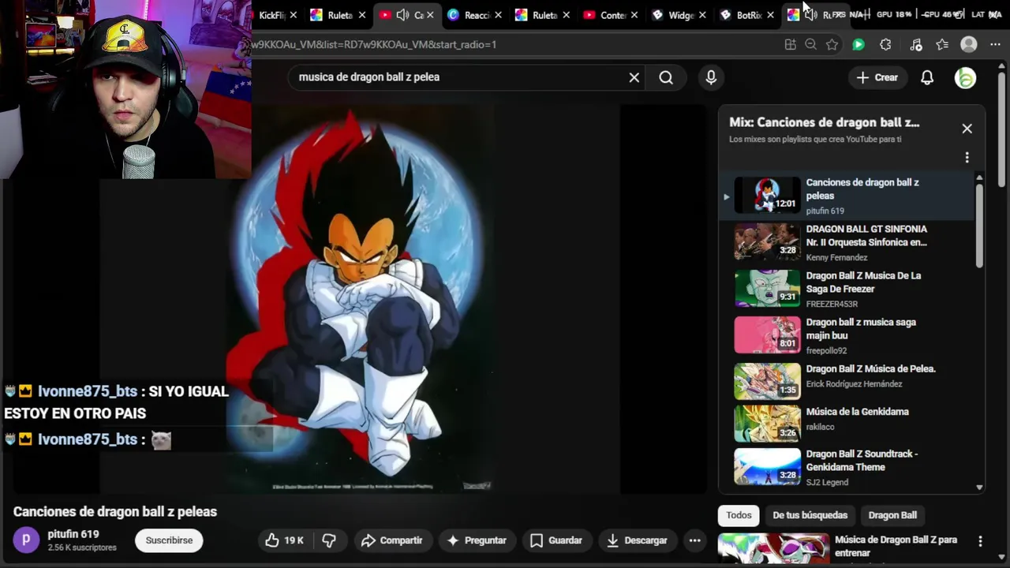Open more actions ellipsis under video
The width and height of the screenshot is (1010, 568).
coord(694,540)
